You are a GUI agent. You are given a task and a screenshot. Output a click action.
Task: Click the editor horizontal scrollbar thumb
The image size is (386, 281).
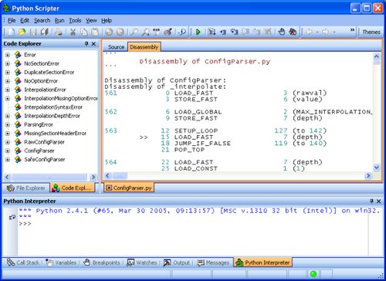click(x=120, y=176)
